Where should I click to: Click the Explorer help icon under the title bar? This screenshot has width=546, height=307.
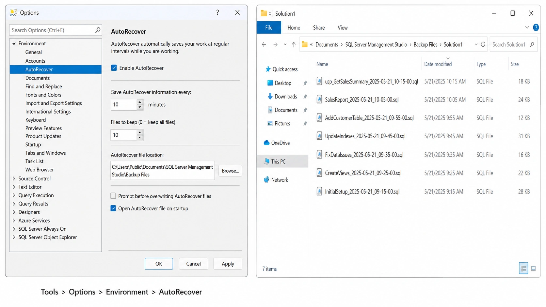pos(536,28)
